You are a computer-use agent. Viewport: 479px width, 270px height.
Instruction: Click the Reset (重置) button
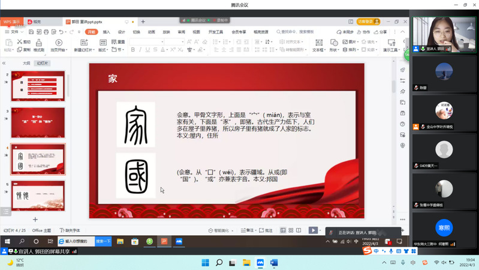click(x=119, y=42)
